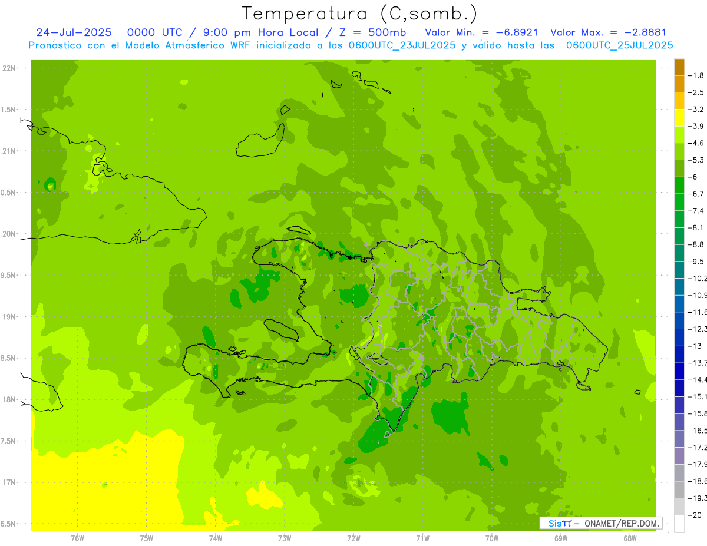Click the green swatch between -4.6 and -5.3
The width and height of the screenshot is (707, 546).
click(x=679, y=151)
